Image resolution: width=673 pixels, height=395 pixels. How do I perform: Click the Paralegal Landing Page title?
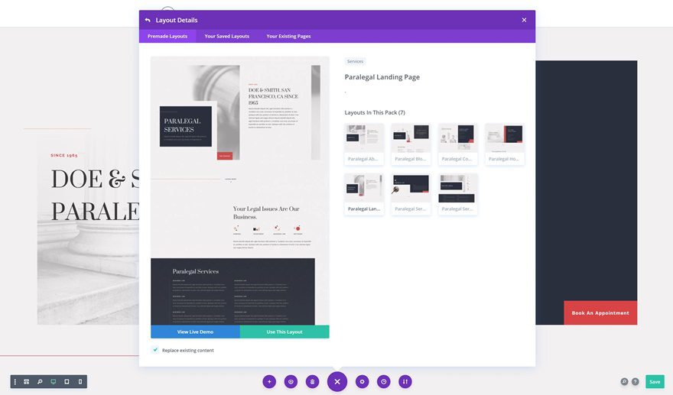(382, 77)
